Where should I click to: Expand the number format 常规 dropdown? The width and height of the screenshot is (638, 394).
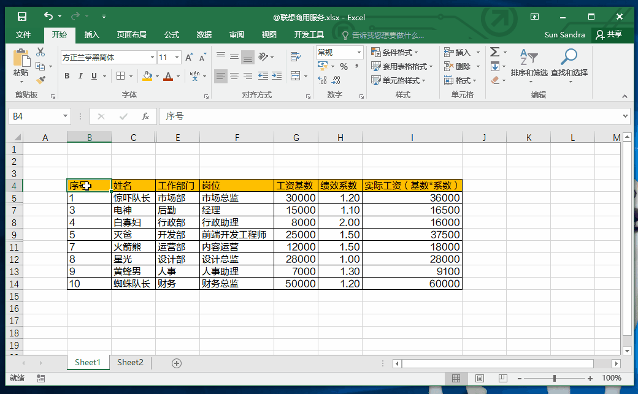click(359, 53)
